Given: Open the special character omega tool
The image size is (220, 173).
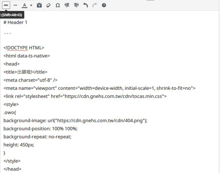Looking at the screenshot, I should [58, 5].
